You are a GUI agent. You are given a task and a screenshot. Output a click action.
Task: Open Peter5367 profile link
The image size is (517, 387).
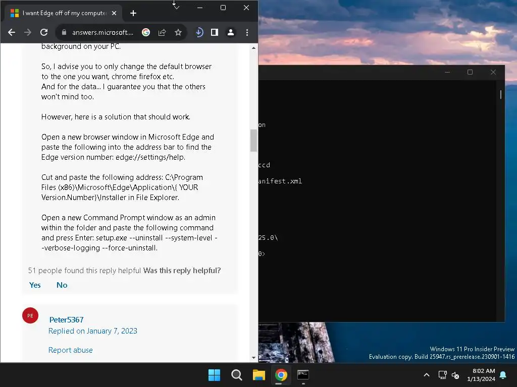click(66, 319)
